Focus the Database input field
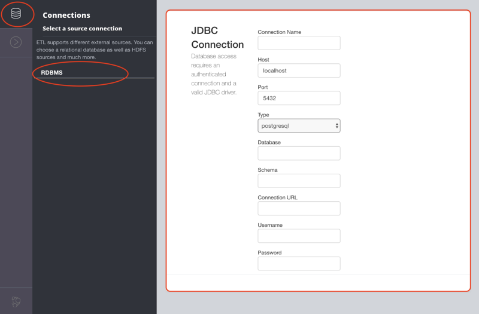Screen dimensions: 479x314 point(299,153)
